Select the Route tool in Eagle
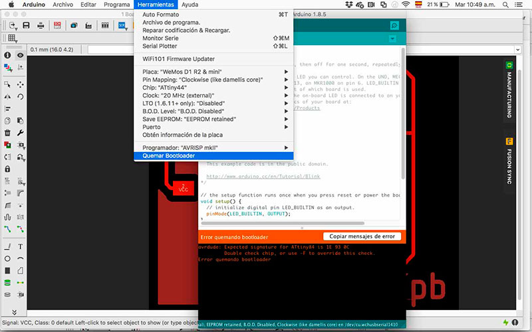 (x=7, y=229)
